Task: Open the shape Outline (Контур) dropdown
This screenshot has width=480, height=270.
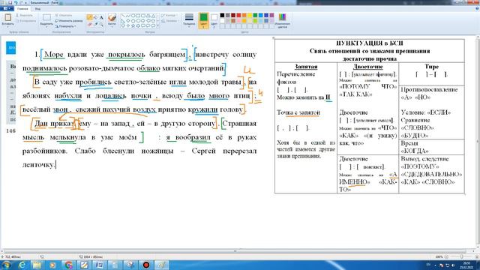Action: [x=169, y=15]
